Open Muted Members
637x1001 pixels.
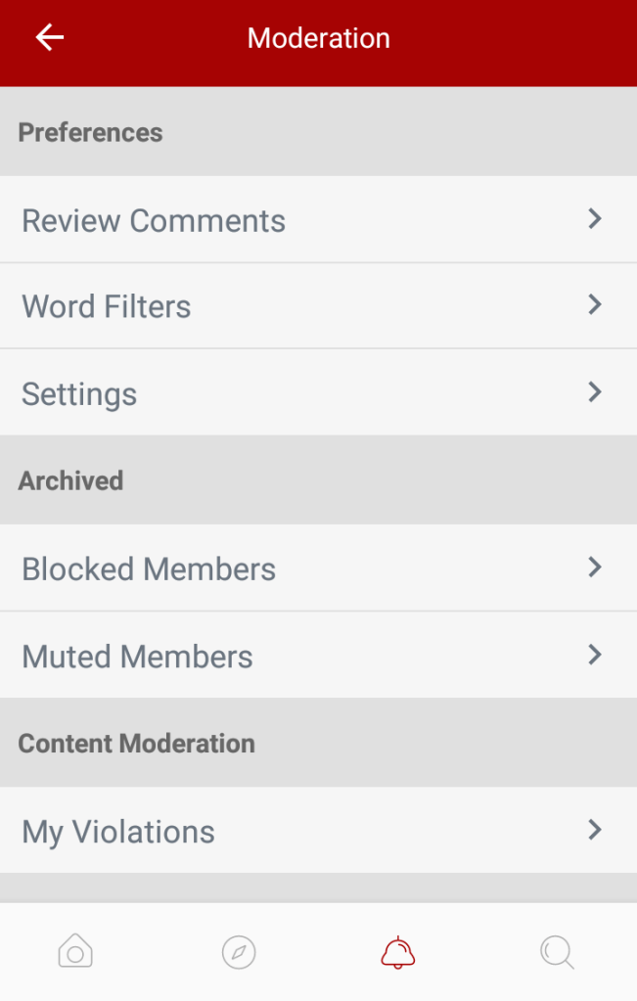[137, 657]
